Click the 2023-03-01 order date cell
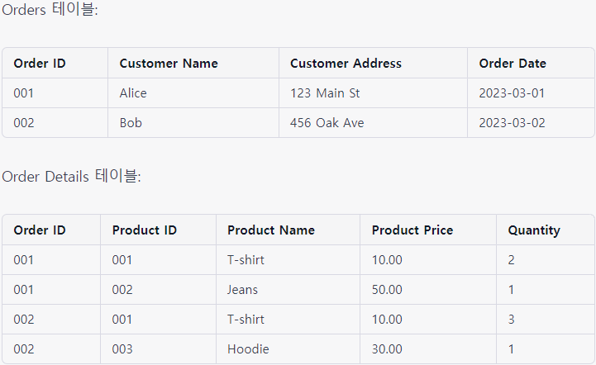596x365 pixels. click(512, 93)
